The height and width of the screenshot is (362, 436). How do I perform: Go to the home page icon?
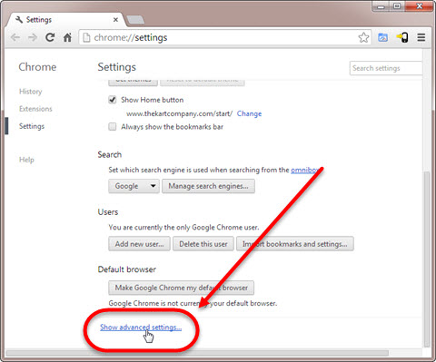[67, 37]
